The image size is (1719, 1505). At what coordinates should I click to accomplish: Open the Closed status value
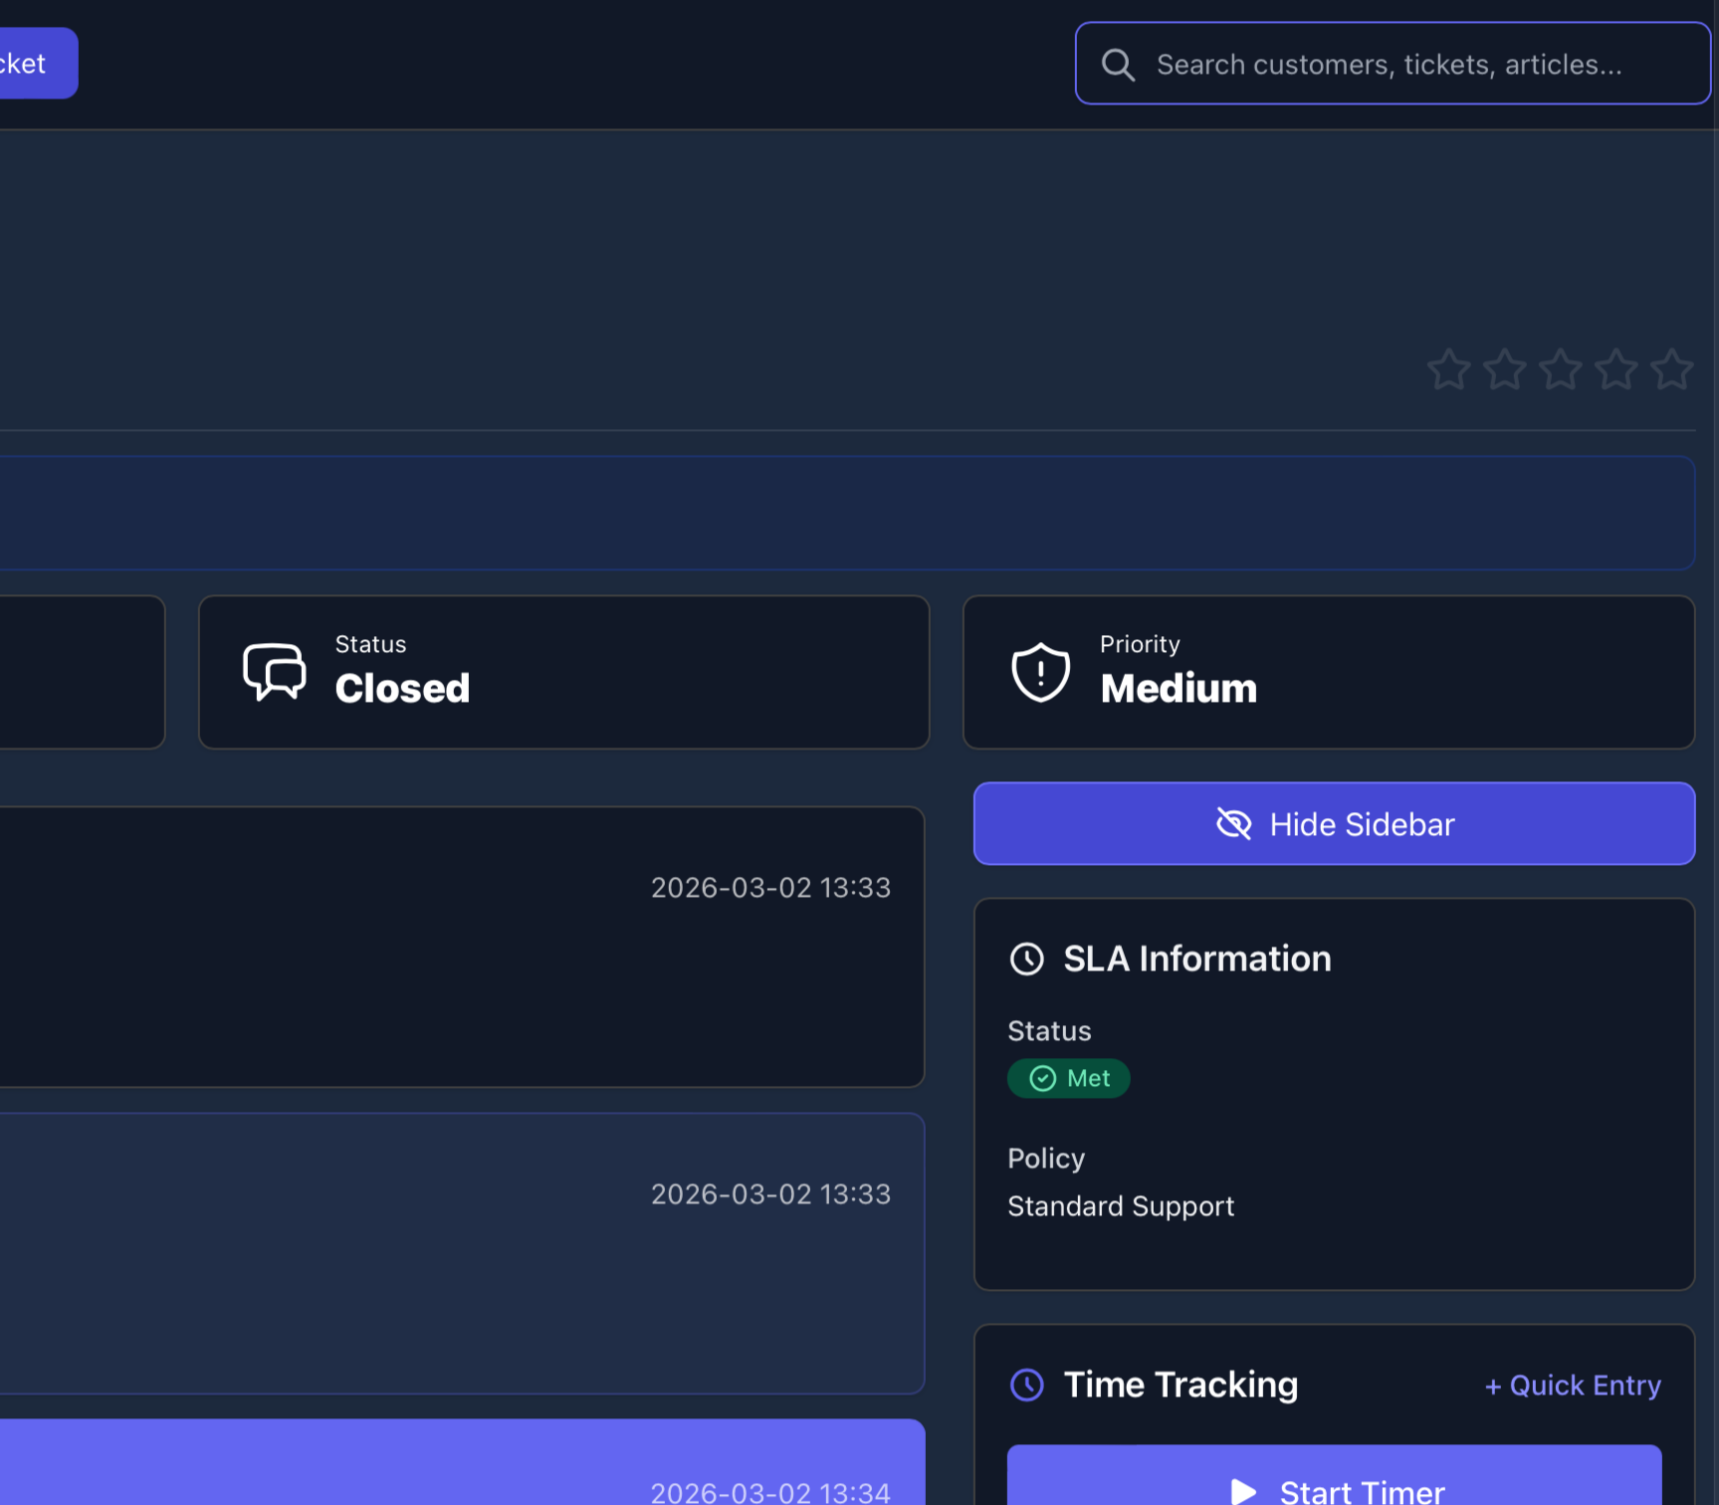tap(402, 689)
